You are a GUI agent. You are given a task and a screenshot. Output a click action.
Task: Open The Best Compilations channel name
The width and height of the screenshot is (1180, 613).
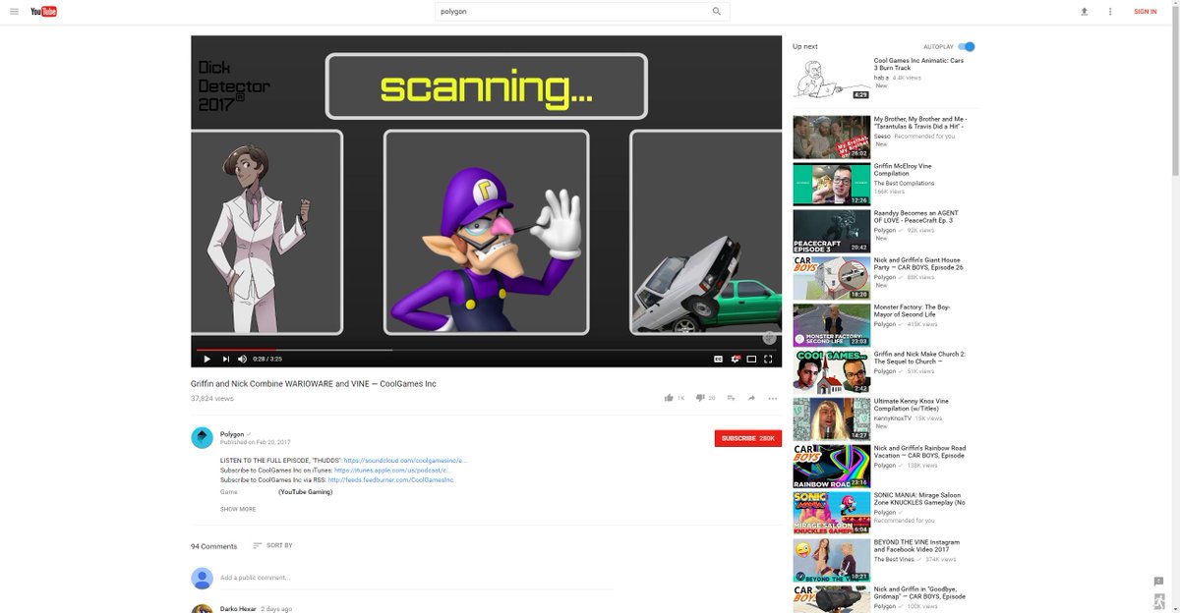click(905, 183)
